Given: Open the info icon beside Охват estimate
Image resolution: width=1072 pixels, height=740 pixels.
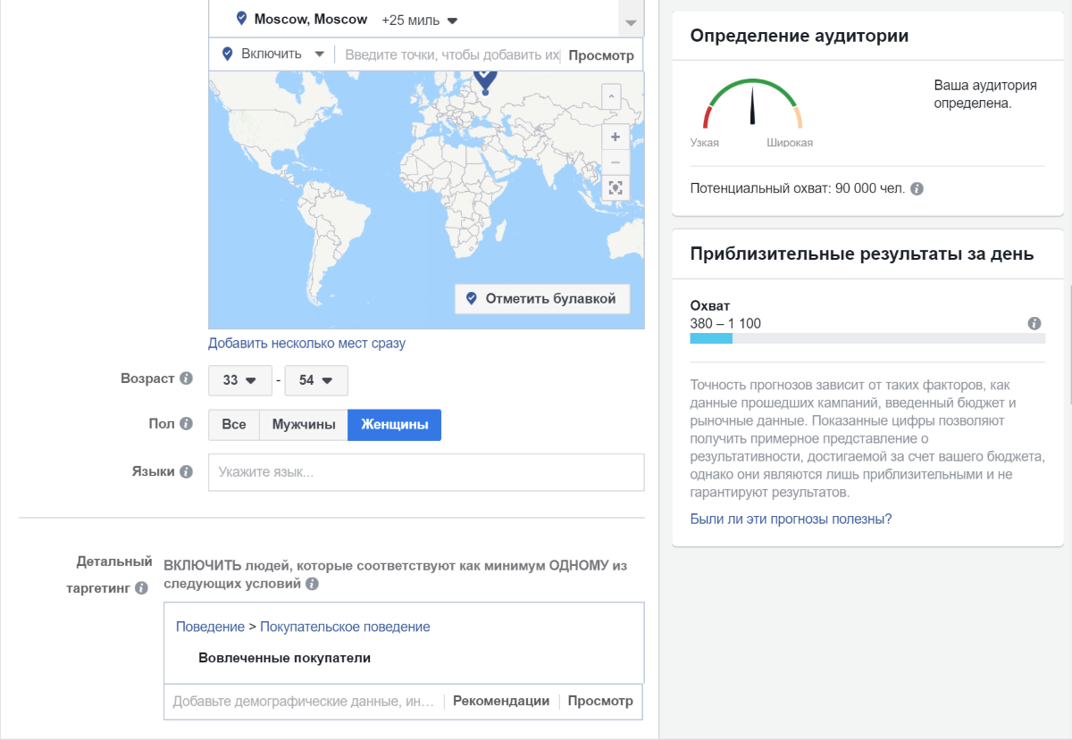Looking at the screenshot, I should coord(1034,324).
